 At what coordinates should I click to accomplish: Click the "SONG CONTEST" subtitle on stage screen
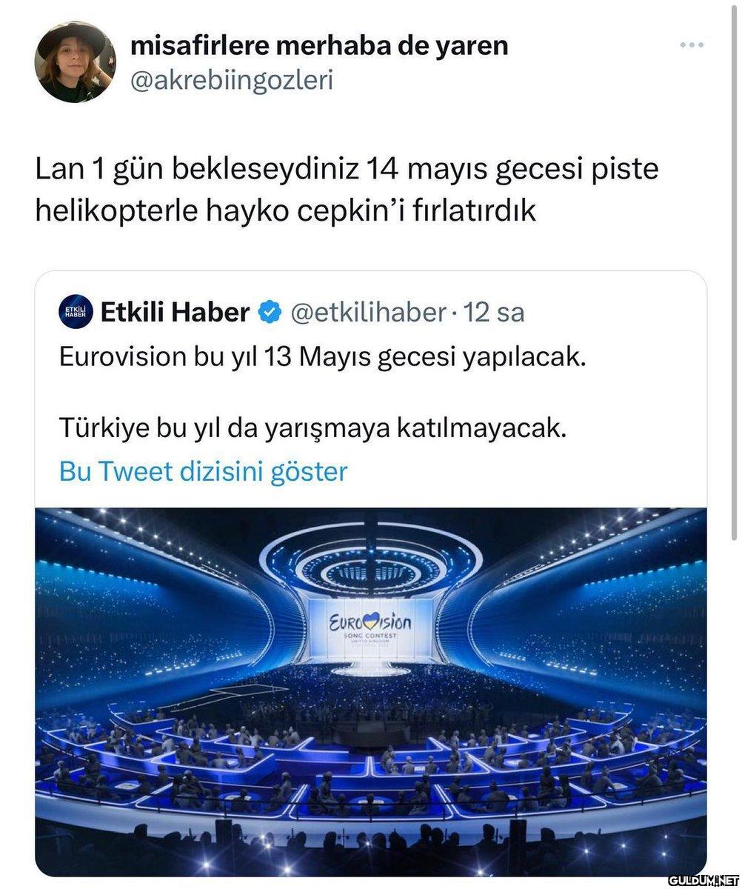click(370, 636)
